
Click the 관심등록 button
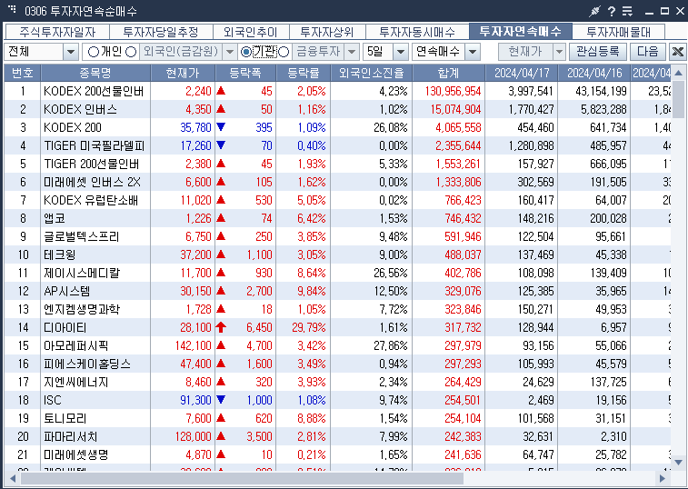click(x=598, y=52)
